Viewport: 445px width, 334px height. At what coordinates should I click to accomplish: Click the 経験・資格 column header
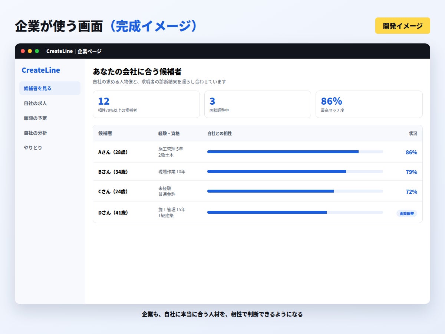169,133
